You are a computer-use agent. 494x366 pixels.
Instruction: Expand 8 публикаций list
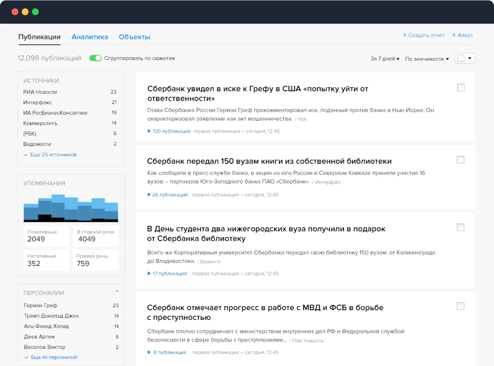point(167,352)
